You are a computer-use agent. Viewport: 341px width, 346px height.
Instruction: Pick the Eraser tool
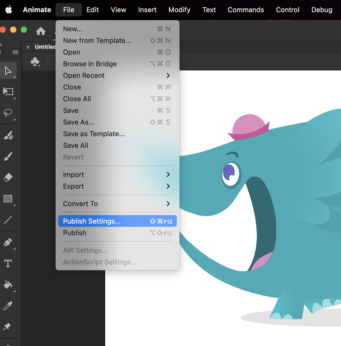click(x=8, y=177)
